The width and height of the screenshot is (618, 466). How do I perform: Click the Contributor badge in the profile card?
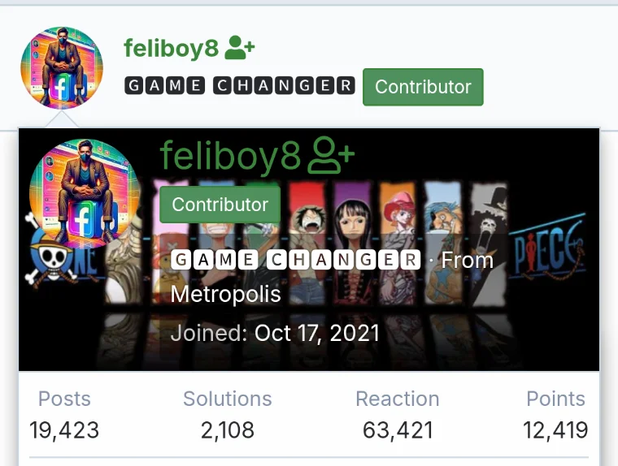[220, 205]
